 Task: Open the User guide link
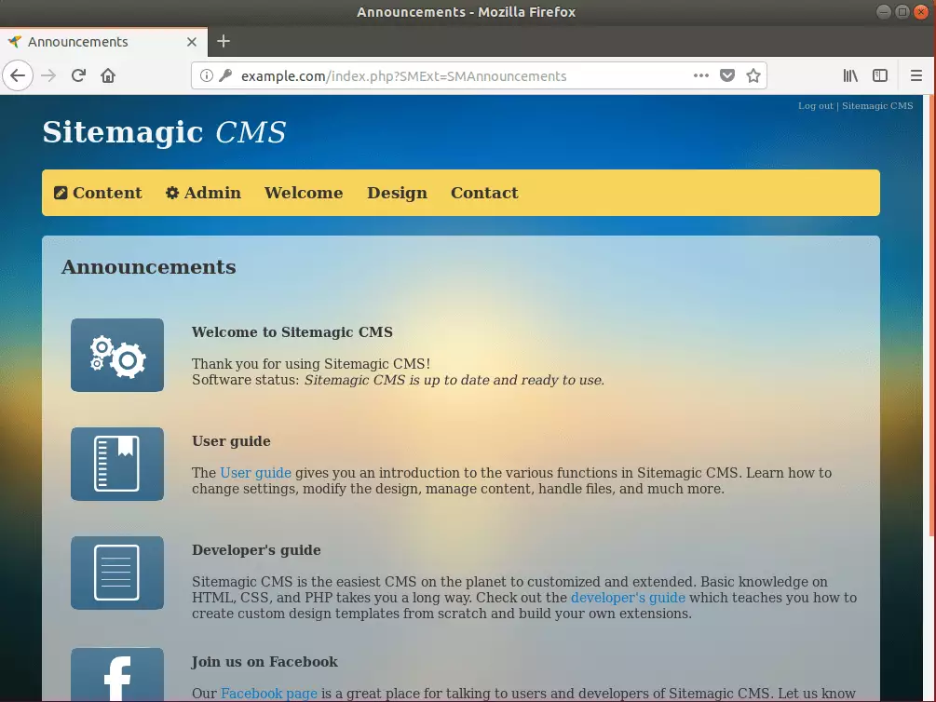point(255,473)
